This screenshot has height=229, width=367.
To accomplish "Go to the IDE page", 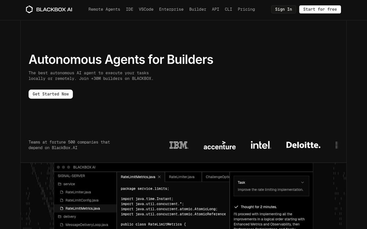I will click(130, 10).
